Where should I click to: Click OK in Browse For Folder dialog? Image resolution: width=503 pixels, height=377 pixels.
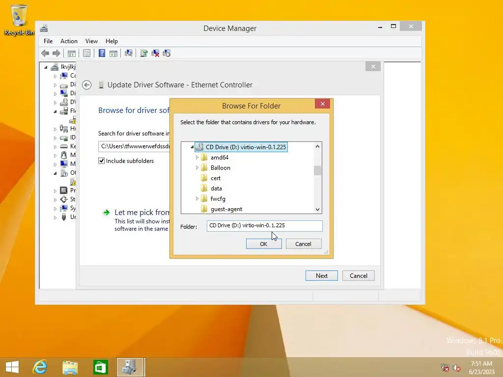point(264,244)
